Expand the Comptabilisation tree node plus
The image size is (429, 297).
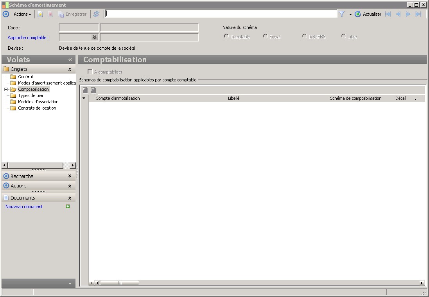coord(6,89)
